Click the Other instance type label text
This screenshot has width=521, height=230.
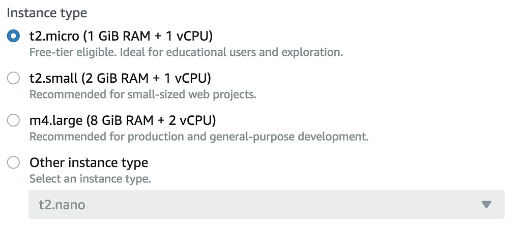(x=89, y=162)
